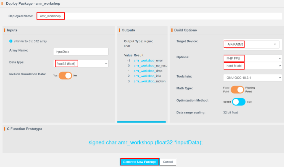Select the amr_workshop_drop result link

tap(148, 71)
